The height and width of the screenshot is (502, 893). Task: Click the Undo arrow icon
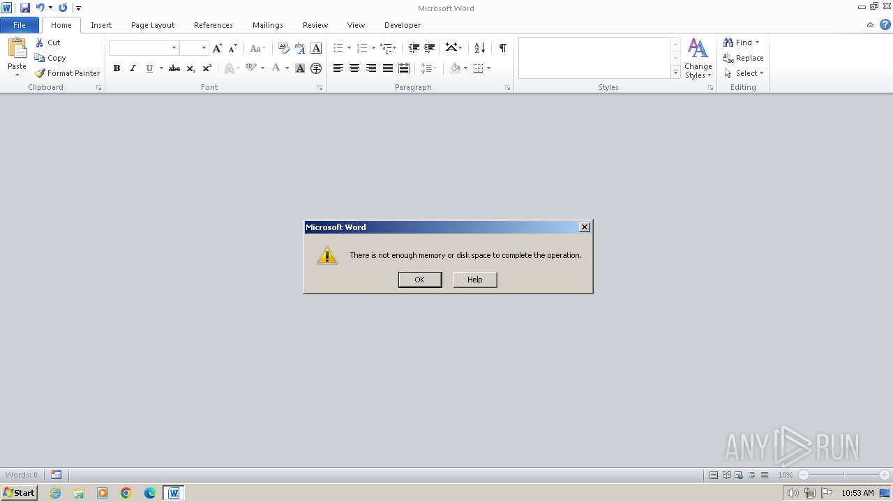click(40, 8)
